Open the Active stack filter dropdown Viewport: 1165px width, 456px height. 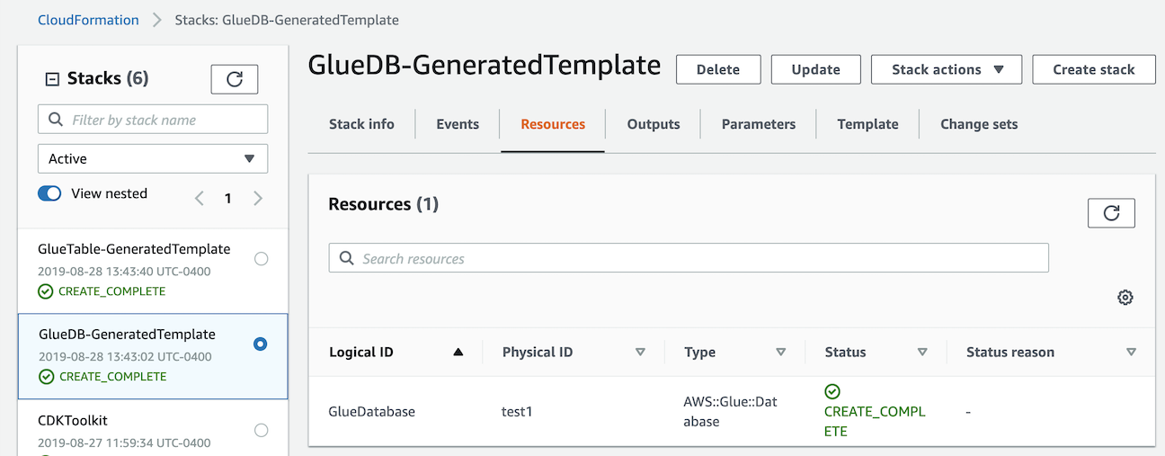[153, 159]
